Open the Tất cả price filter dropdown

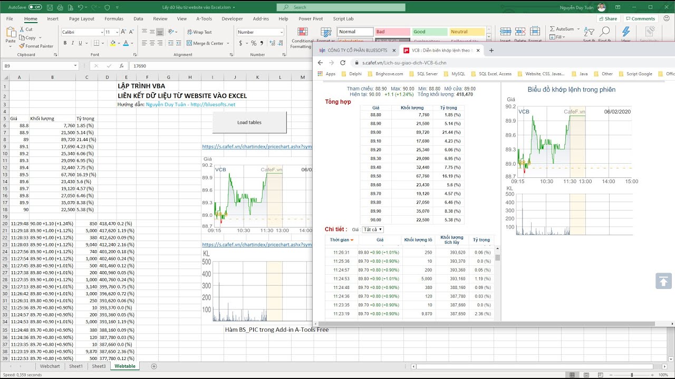(x=373, y=230)
